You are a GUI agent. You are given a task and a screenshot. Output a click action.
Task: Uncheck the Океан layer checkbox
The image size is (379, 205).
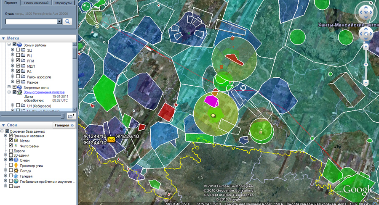coord(11,160)
